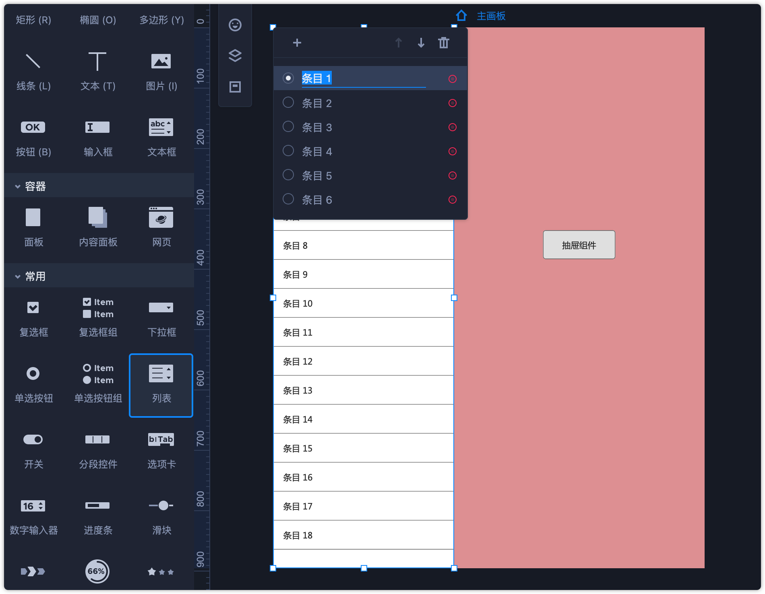Click the plus icon to add item

(297, 43)
